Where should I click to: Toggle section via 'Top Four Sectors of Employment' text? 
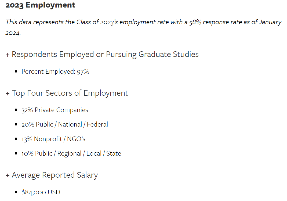tap(70, 93)
